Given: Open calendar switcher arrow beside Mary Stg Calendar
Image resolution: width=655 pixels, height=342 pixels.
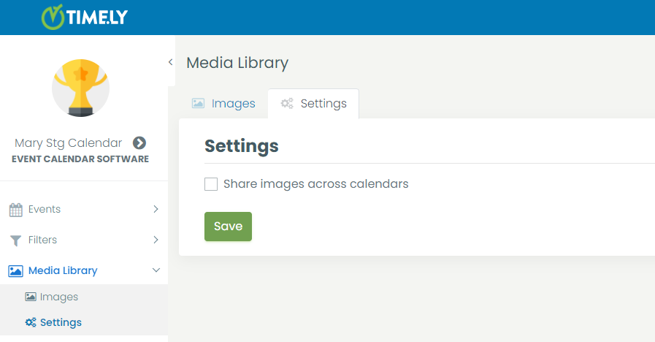Looking at the screenshot, I should (x=139, y=143).
